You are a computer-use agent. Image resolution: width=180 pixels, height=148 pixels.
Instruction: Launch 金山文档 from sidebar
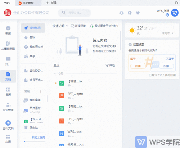(8, 125)
